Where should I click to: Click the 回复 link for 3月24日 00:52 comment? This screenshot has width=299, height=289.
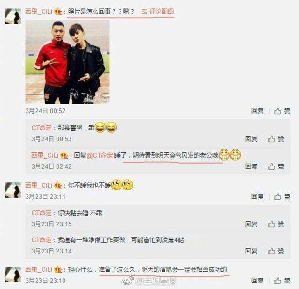257,111
